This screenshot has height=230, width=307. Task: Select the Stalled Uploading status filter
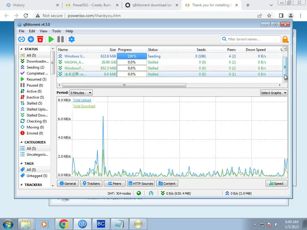34,109
